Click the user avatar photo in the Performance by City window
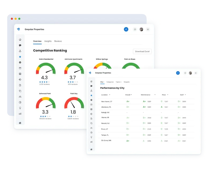The image size is (214, 174). click(190, 73)
